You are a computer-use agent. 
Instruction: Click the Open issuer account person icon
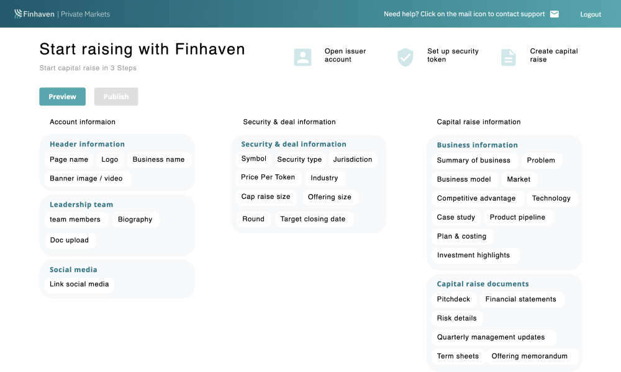pos(302,57)
